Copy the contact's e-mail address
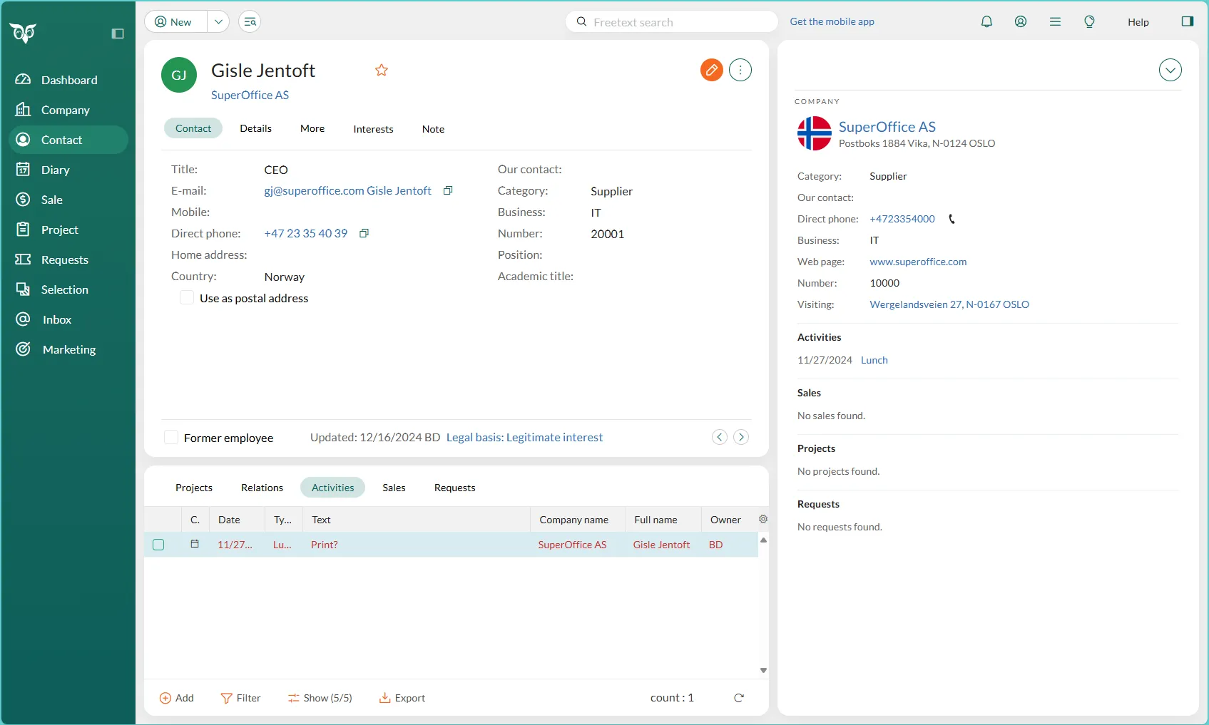 [x=448, y=191]
